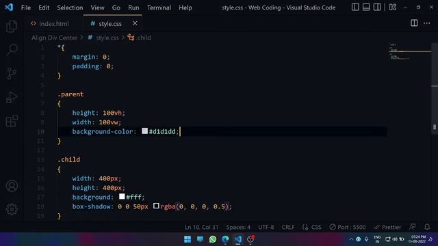Screen dimensions: 438x246
Task: Open the View menu
Action: click(x=97, y=8)
